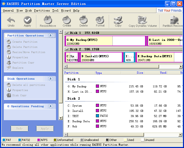This screenshot has height=148, width=184.
Task: Click disk map scrollbar left arrow
Action: [x=65, y=67]
